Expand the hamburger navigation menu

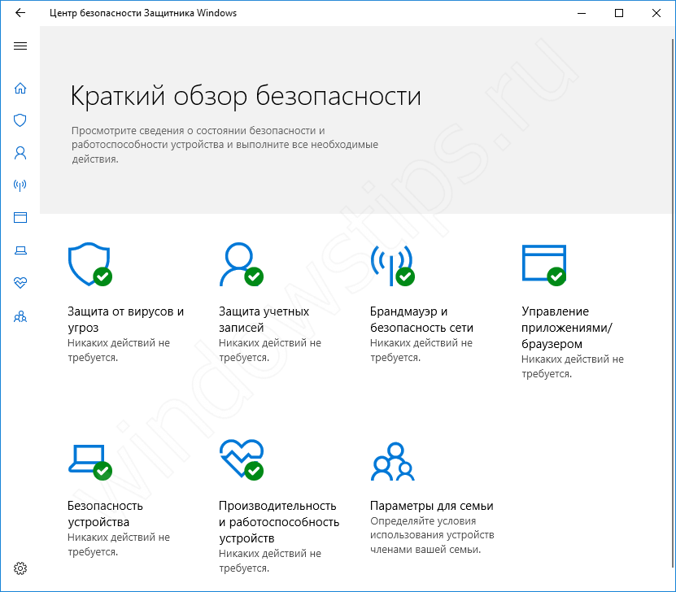coord(20,46)
